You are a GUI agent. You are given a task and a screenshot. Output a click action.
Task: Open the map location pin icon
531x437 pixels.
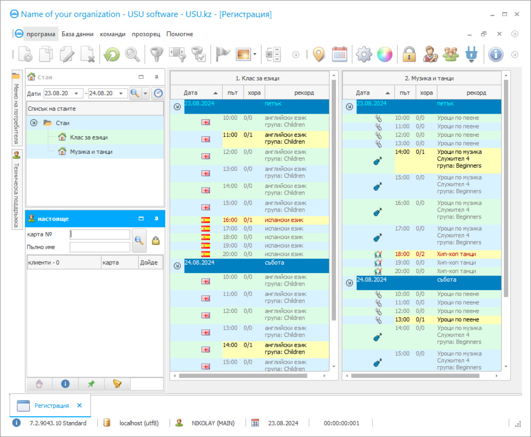(319, 55)
